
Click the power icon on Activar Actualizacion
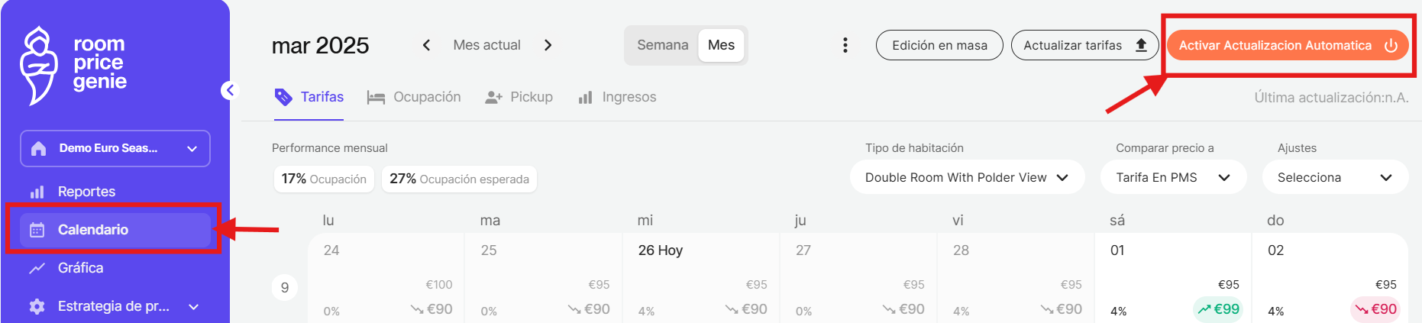coord(1391,45)
